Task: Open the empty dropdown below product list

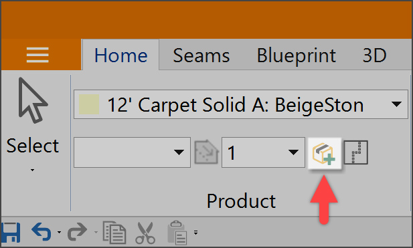Action: [132, 152]
